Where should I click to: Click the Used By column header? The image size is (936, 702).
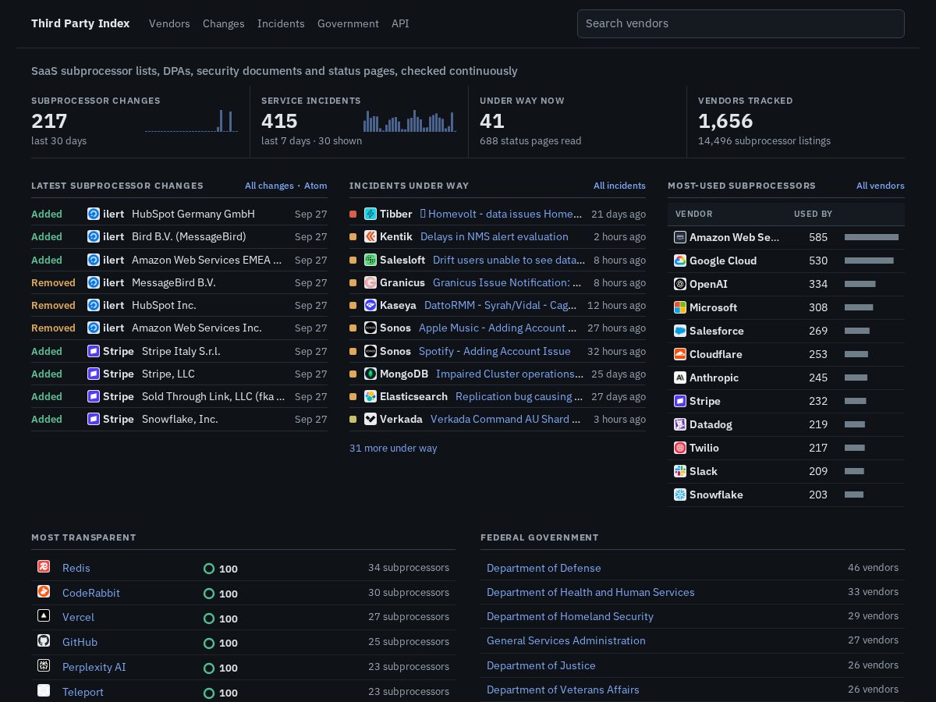814,214
